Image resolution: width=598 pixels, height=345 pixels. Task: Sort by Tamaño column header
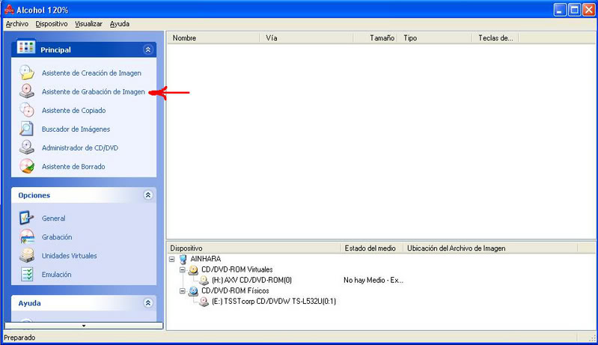(x=375, y=37)
